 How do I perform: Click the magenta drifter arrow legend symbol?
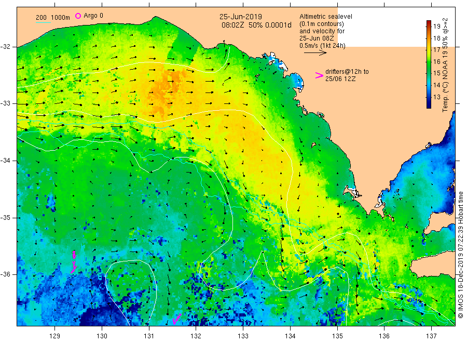319,75
